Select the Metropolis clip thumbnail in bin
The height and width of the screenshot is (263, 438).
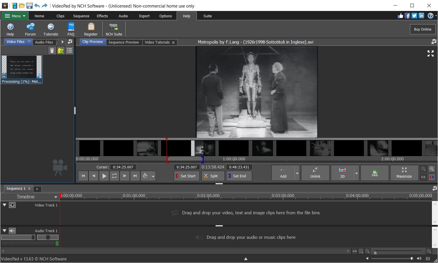click(x=22, y=67)
